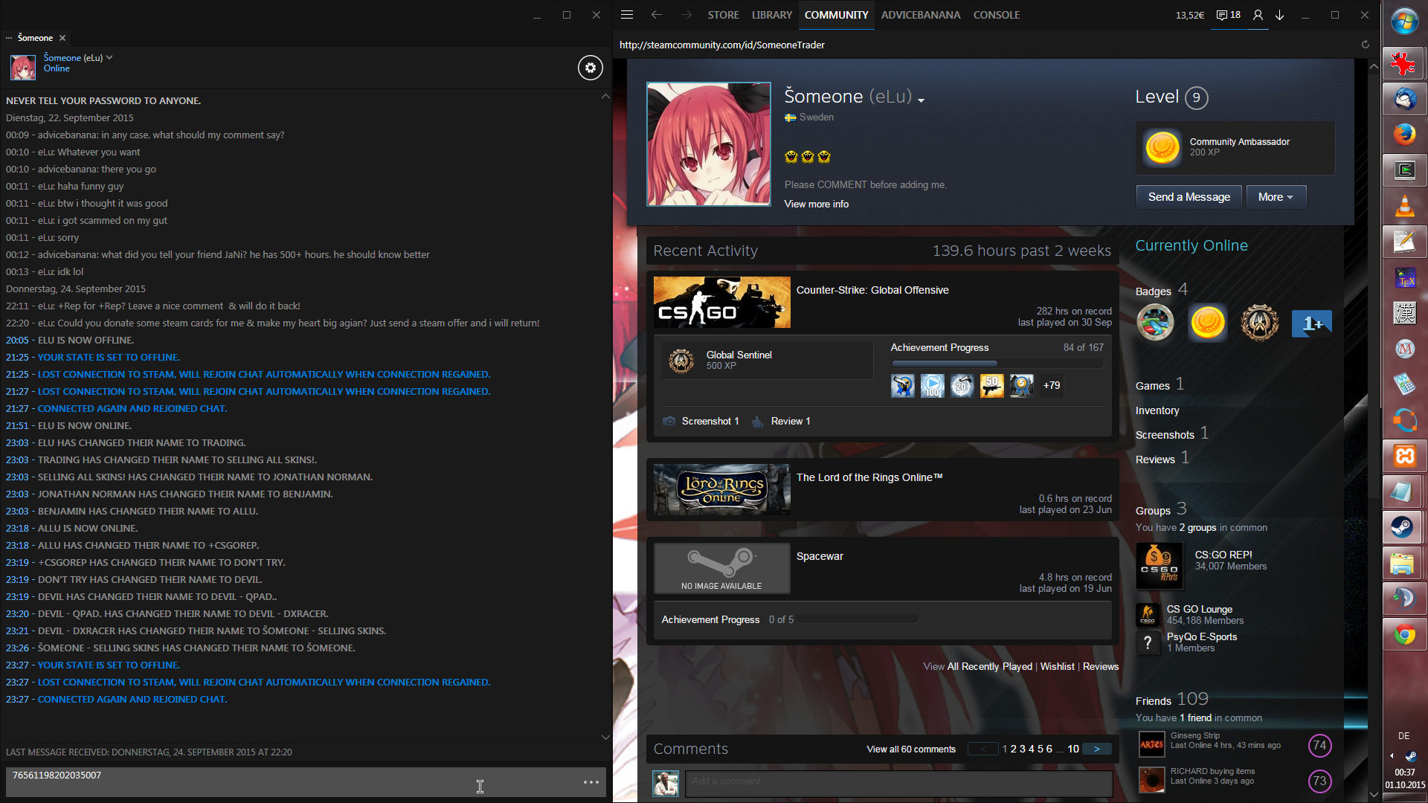Go to next comments page arrow
1428x803 pixels.
click(1096, 749)
